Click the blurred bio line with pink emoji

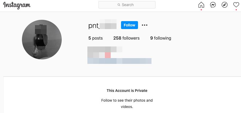pyautogui.click(x=99, y=55)
